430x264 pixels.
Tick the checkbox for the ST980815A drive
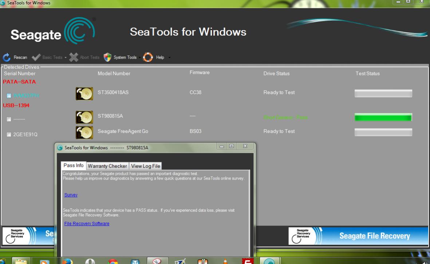(x=9, y=119)
